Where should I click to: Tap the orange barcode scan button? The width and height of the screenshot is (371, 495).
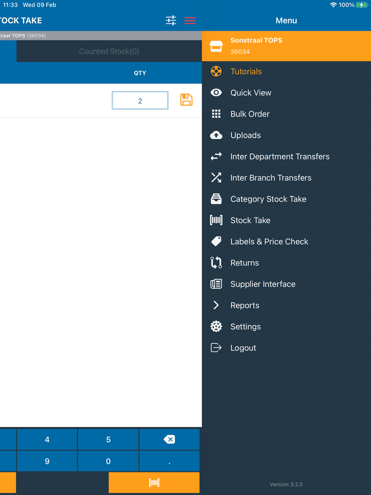tap(154, 482)
